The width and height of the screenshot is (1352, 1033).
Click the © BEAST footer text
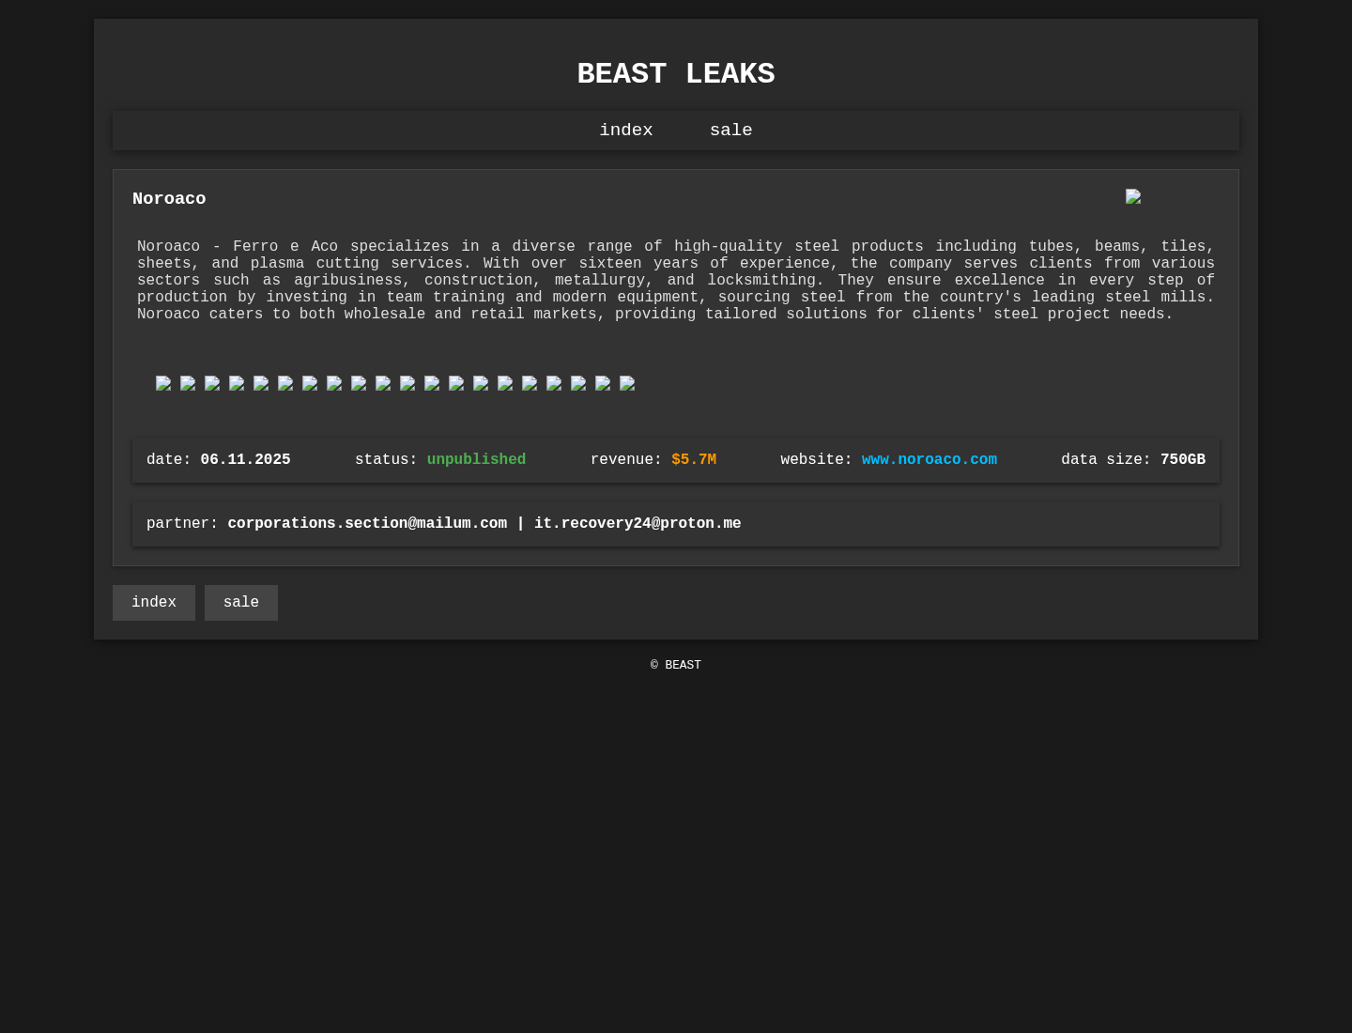676,666
